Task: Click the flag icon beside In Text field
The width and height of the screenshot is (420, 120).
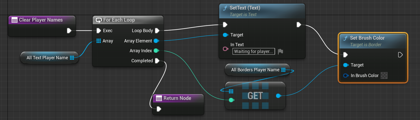Action: pyautogui.click(x=281, y=51)
